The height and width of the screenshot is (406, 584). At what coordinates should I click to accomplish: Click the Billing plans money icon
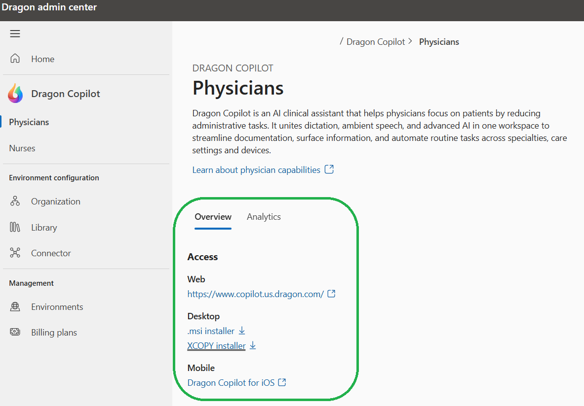tap(15, 332)
